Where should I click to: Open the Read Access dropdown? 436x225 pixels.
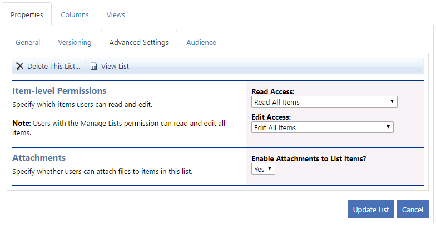tap(324, 102)
